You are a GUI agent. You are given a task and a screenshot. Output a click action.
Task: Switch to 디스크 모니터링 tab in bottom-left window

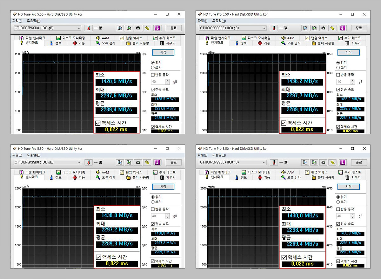[70, 172]
